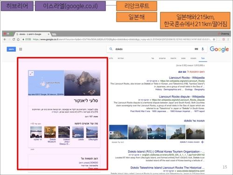Click the Google logo
This screenshot has height=175, width=233.
(x=219, y=49)
